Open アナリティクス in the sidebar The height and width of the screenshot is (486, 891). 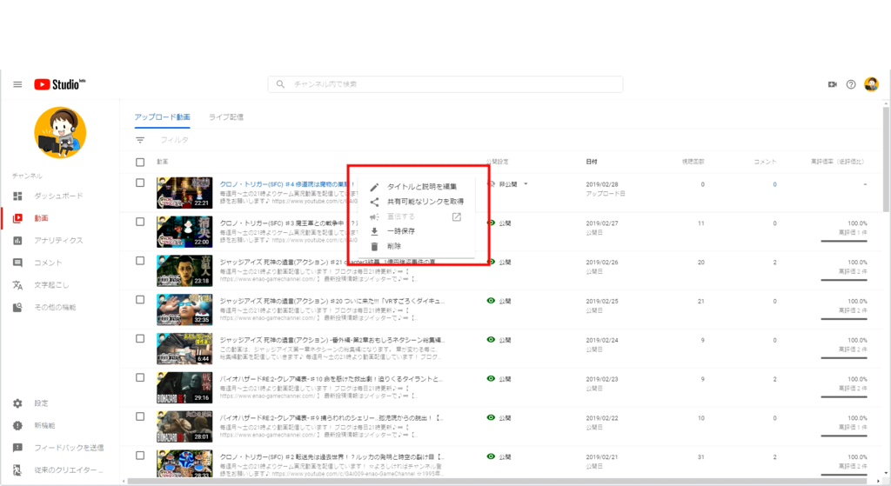pyautogui.click(x=60, y=240)
